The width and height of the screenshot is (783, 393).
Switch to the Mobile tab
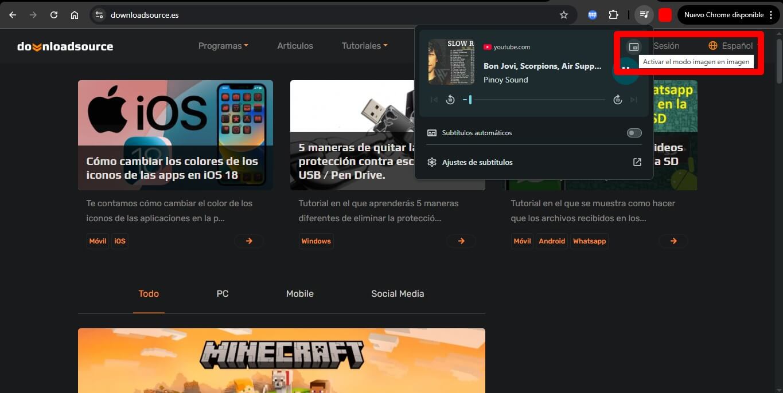tap(300, 294)
